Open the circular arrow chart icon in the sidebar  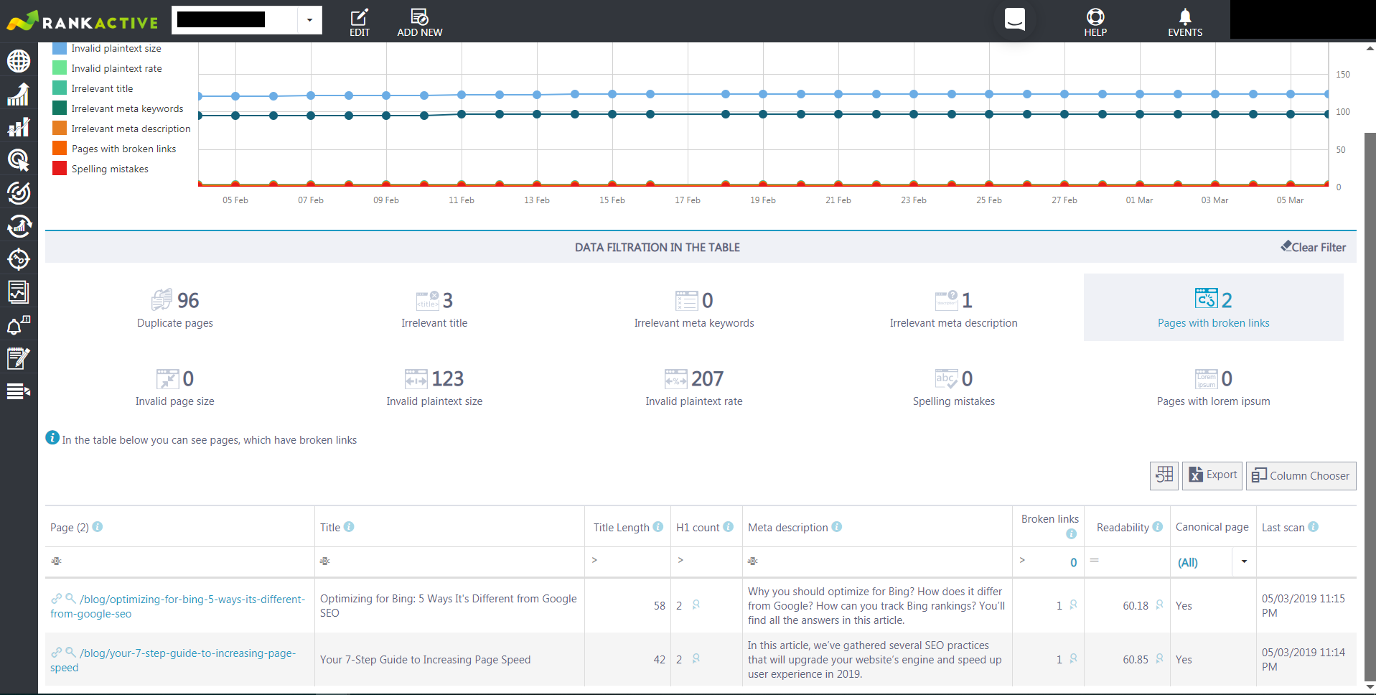pyautogui.click(x=19, y=225)
